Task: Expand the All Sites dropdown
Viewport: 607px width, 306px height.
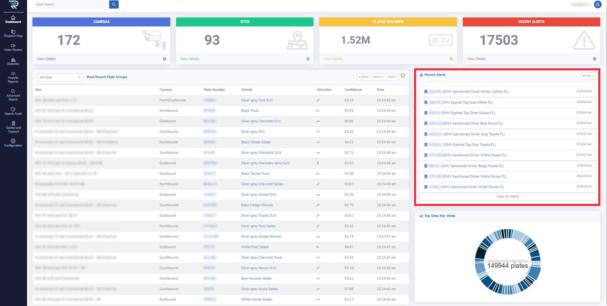Action: [60, 77]
